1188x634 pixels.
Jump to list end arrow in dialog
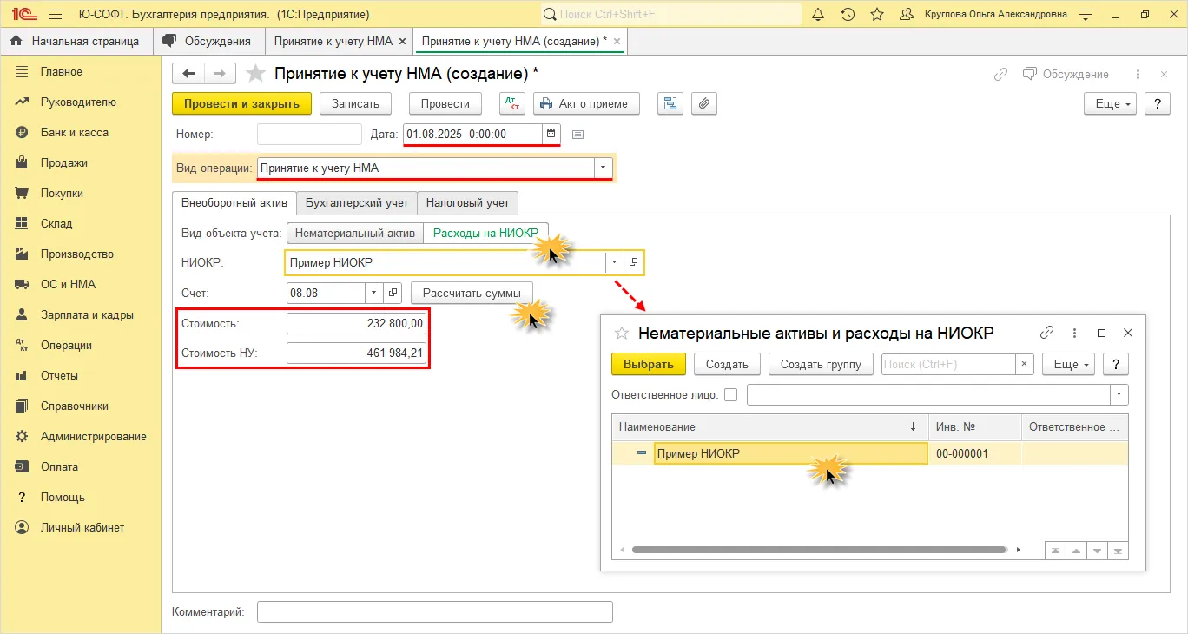tap(1119, 550)
